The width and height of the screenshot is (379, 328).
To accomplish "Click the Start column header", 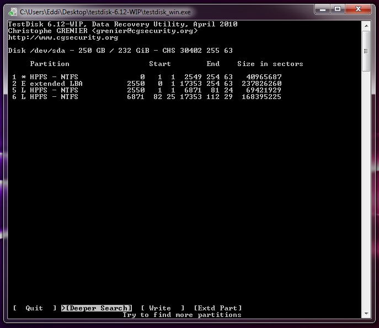I will pos(160,64).
